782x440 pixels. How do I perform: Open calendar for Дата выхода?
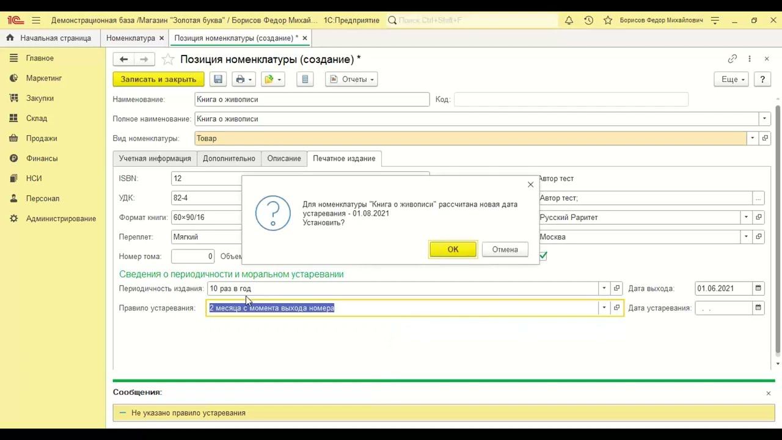[758, 288]
